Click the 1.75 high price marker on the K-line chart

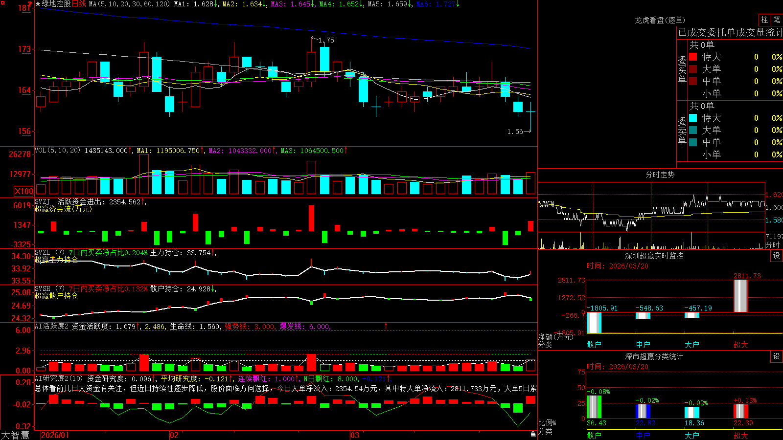coord(326,40)
